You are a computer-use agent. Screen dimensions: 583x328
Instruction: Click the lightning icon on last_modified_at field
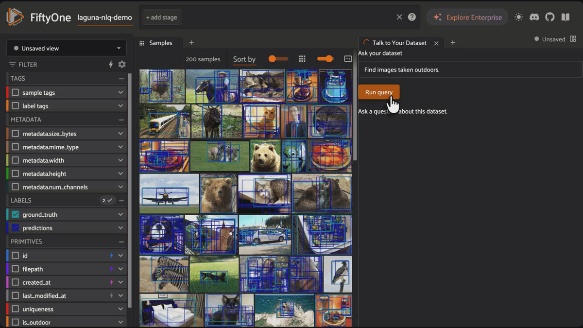click(111, 295)
